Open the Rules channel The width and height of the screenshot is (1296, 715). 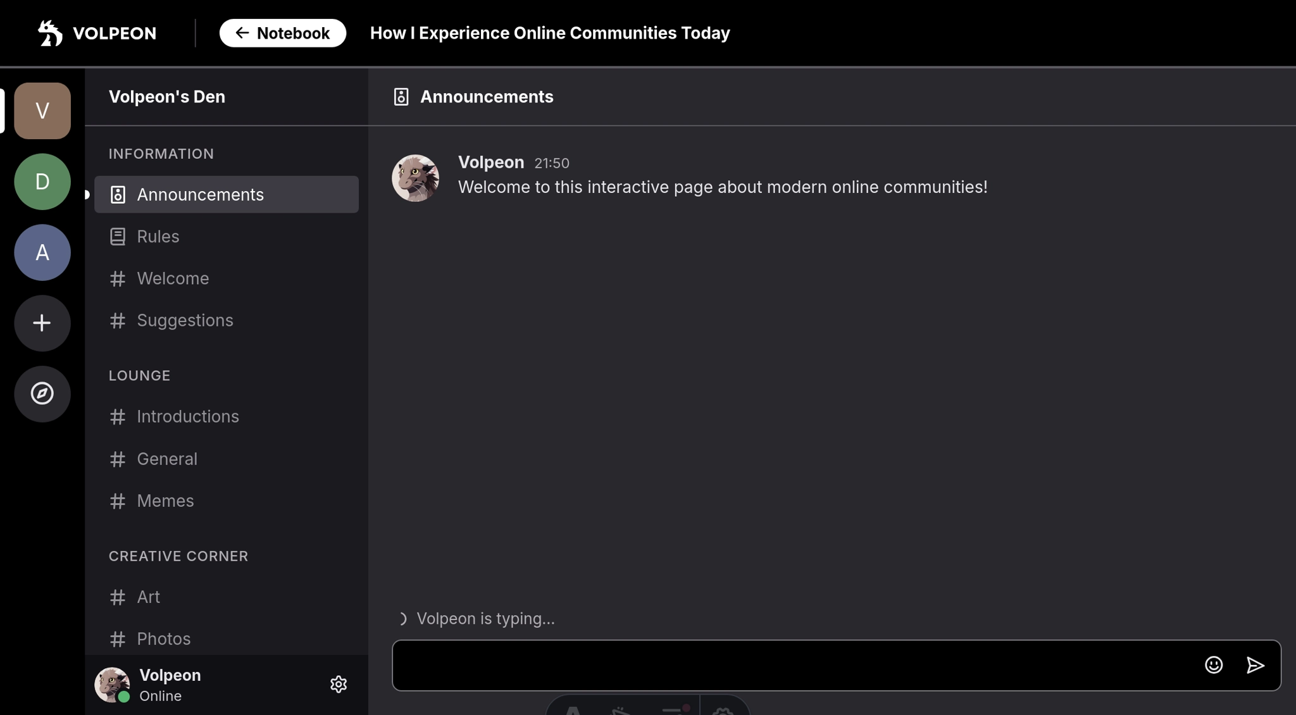click(158, 237)
